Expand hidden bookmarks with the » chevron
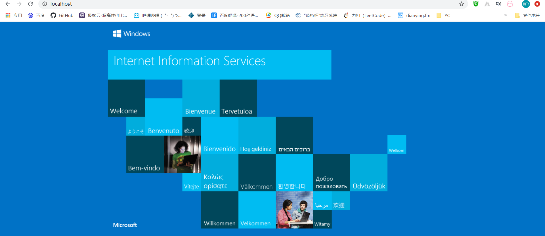Viewport: 545px width, 236px height. click(x=506, y=15)
